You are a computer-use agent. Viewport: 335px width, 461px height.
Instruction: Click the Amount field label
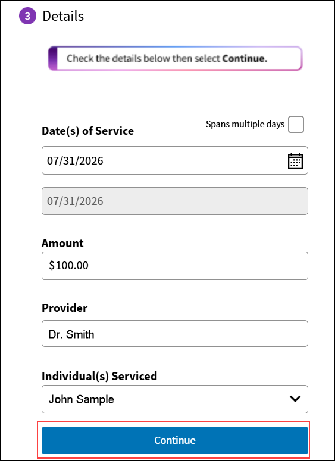coord(62,243)
